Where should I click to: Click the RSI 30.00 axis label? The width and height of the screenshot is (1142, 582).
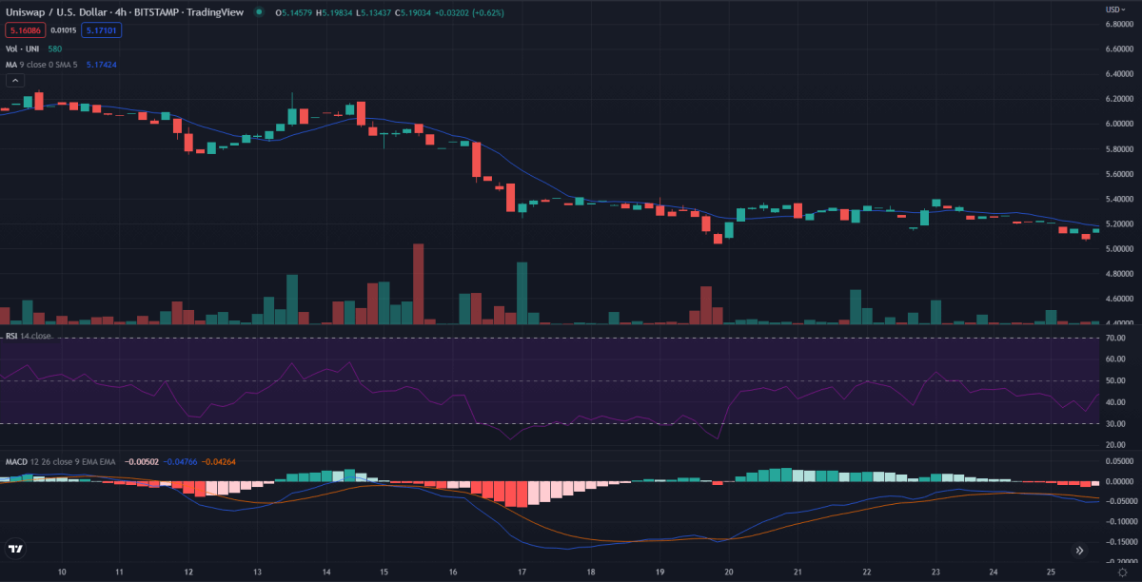click(x=1117, y=424)
